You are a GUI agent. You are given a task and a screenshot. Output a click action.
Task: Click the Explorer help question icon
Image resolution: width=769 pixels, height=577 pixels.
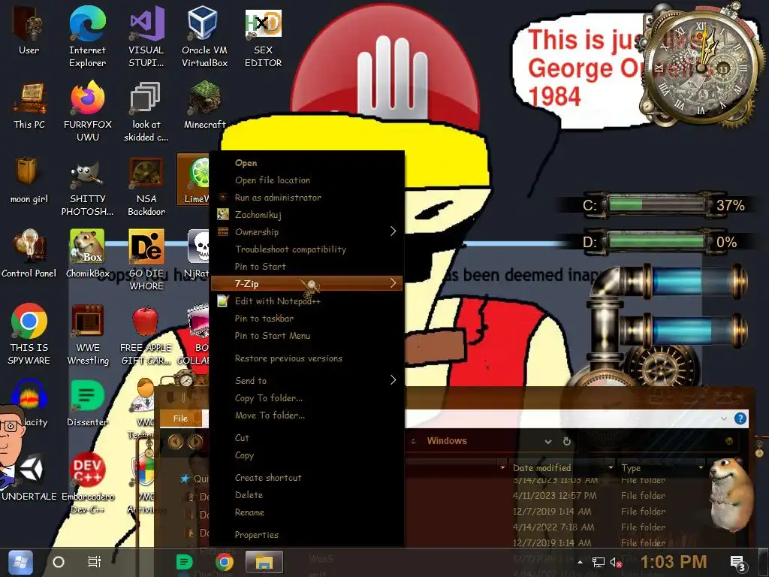click(x=740, y=418)
